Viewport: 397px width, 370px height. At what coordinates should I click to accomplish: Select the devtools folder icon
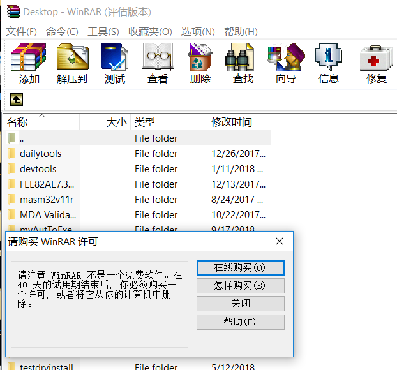(x=11, y=168)
